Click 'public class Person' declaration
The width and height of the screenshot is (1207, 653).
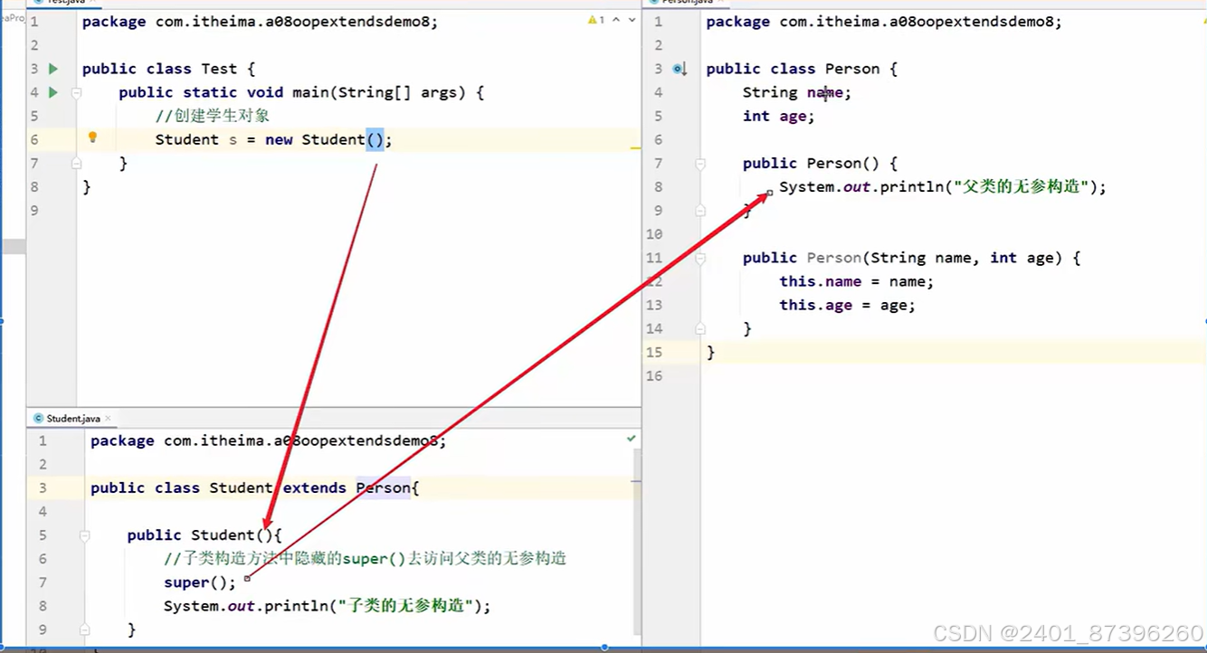793,69
